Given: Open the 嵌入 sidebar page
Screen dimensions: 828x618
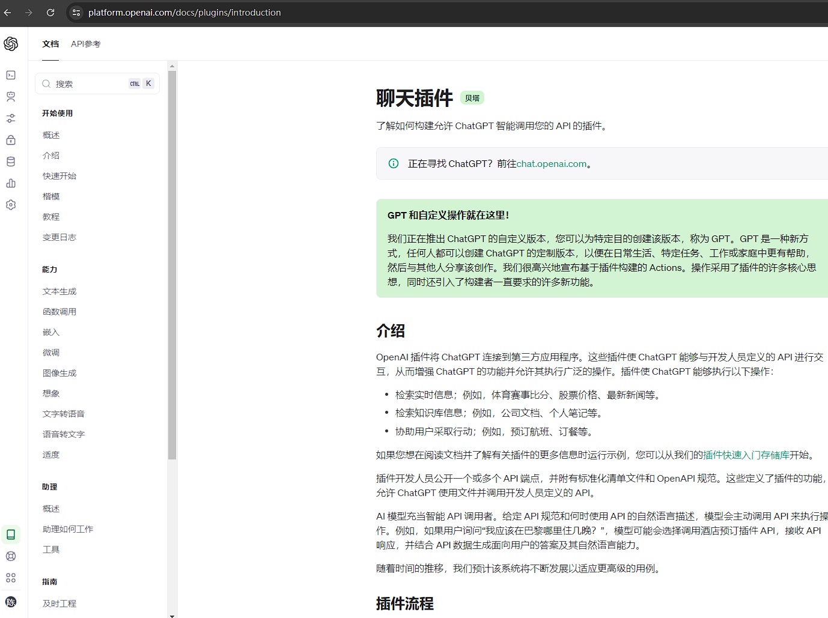Looking at the screenshot, I should point(51,332).
